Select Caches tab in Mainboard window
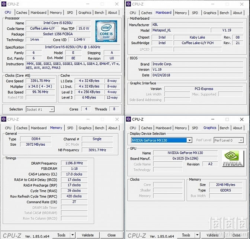This screenshot has height=239, width=250. (x=147, y=13)
